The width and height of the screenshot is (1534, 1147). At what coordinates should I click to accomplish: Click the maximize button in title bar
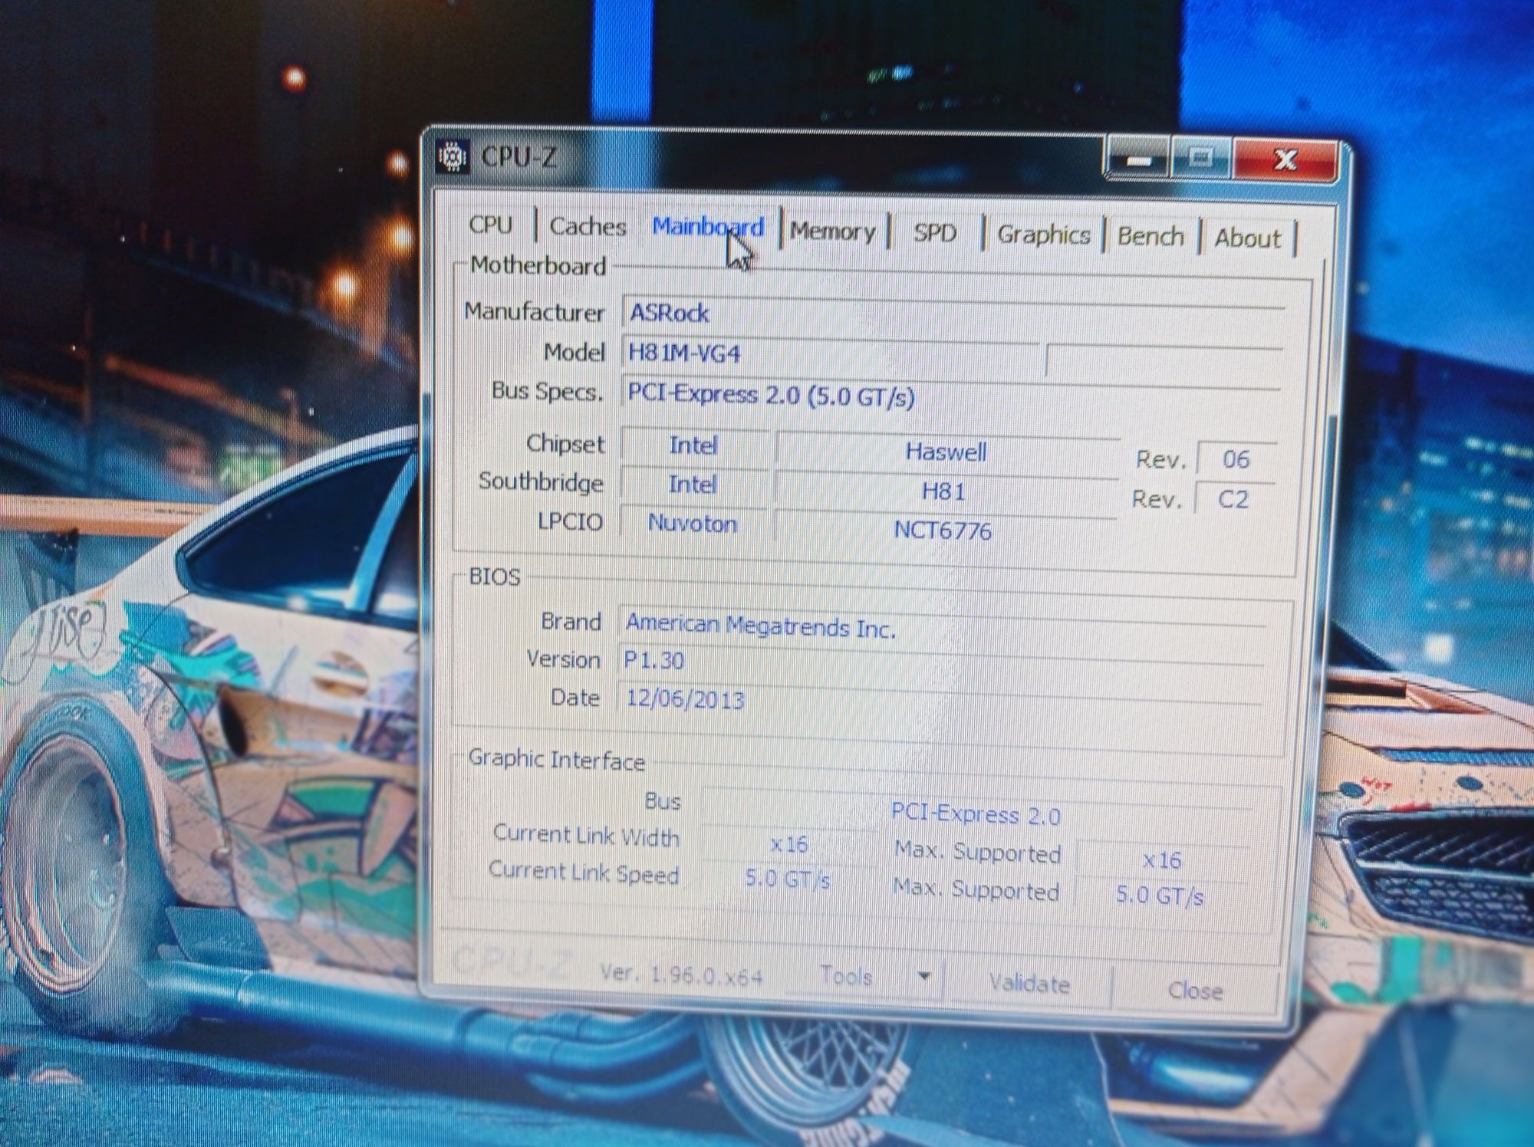point(1200,159)
